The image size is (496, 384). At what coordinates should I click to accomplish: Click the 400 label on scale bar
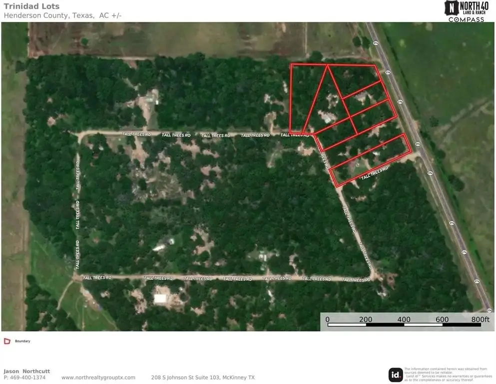[404, 319]
